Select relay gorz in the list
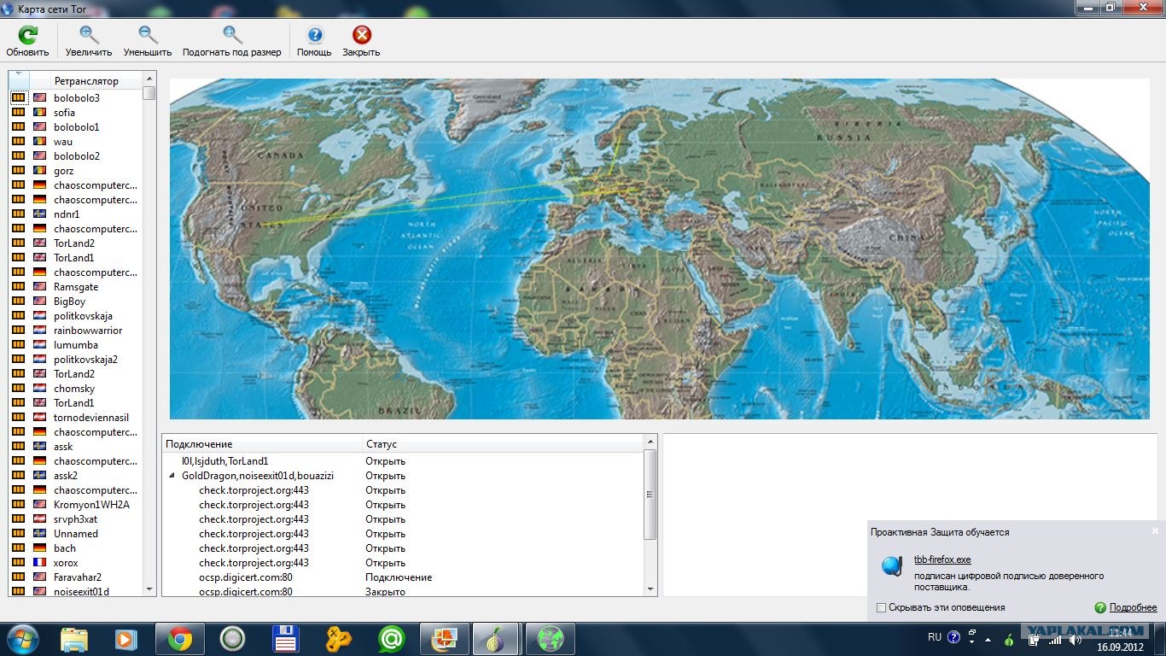1166x656 pixels. click(64, 171)
